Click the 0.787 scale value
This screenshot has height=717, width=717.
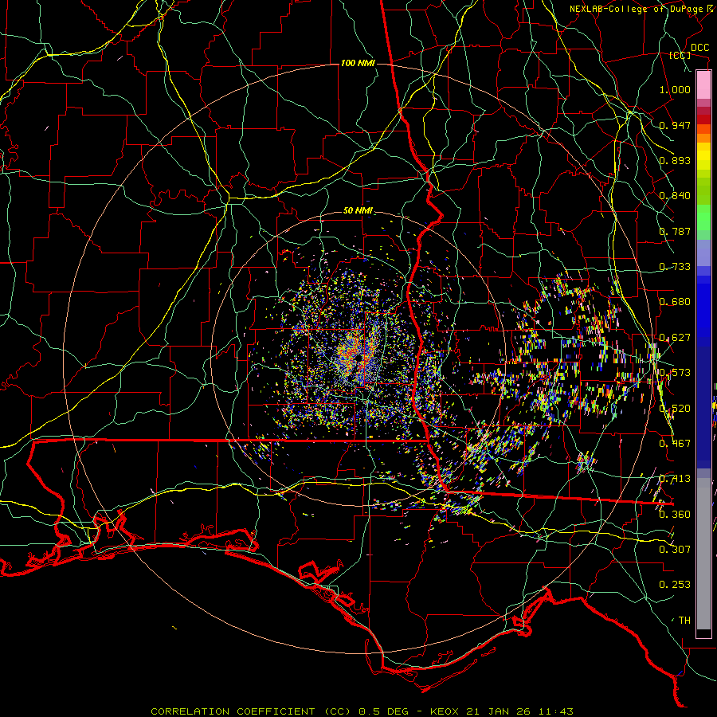click(675, 231)
